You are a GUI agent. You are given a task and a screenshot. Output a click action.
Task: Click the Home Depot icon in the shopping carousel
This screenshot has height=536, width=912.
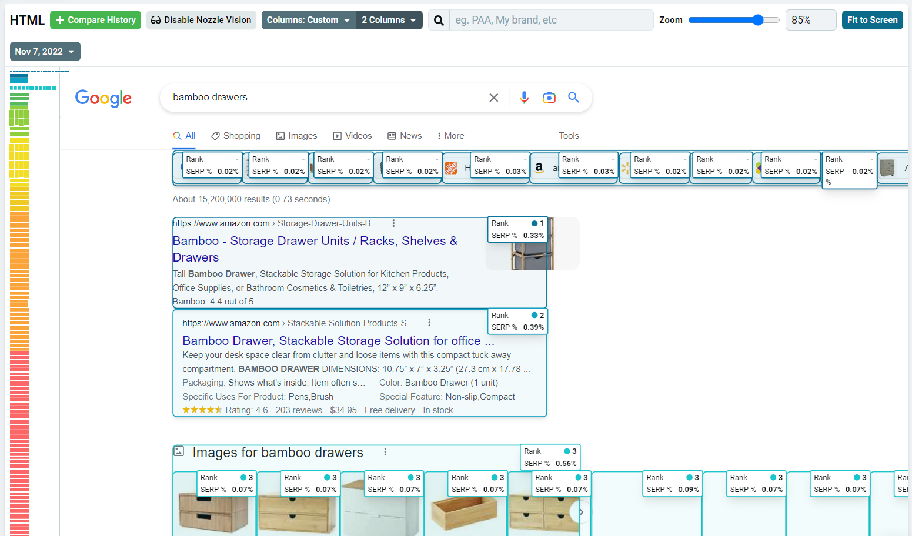click(451, 168)
